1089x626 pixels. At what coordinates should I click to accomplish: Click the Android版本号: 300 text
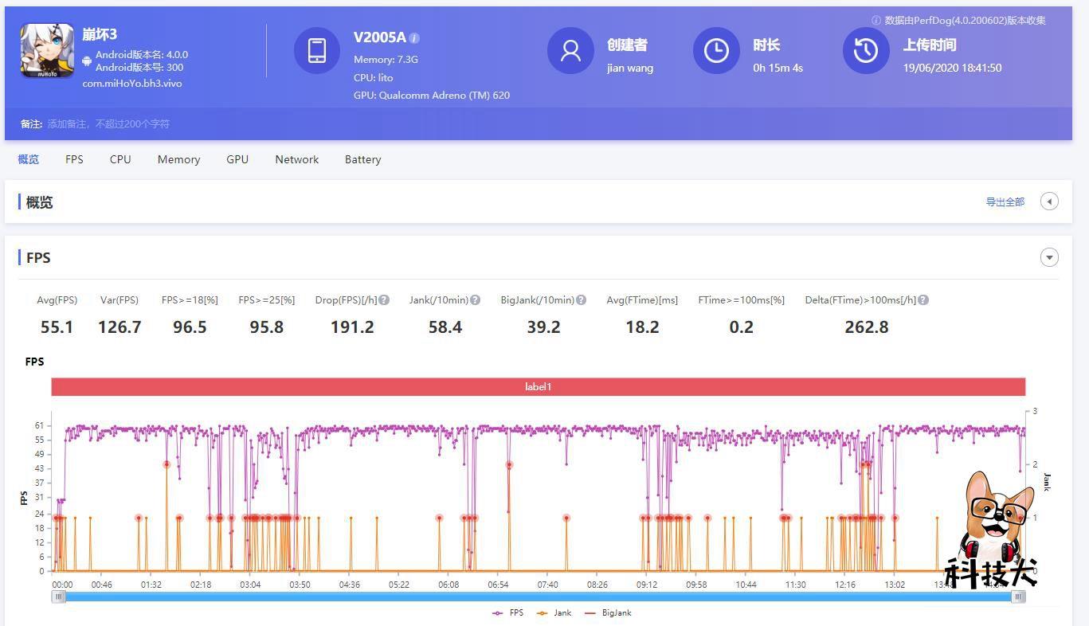pyautogui.click(x=139, y=67)
